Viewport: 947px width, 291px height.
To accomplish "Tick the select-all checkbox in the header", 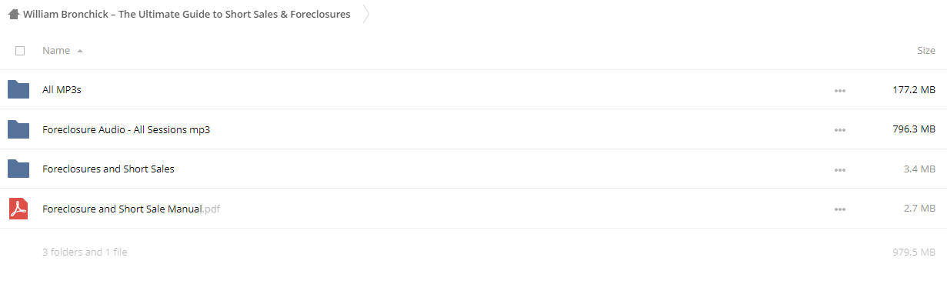I will click(x=20, y=51).
